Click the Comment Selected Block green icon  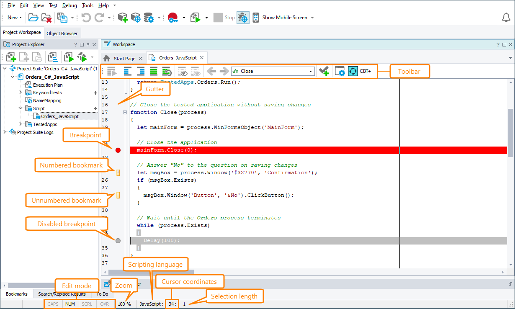154,71
